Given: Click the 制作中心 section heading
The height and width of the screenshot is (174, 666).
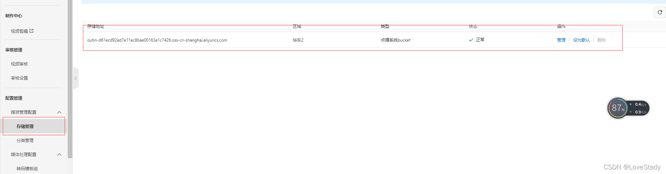Looking at the screenshot, I should point(14,16).
